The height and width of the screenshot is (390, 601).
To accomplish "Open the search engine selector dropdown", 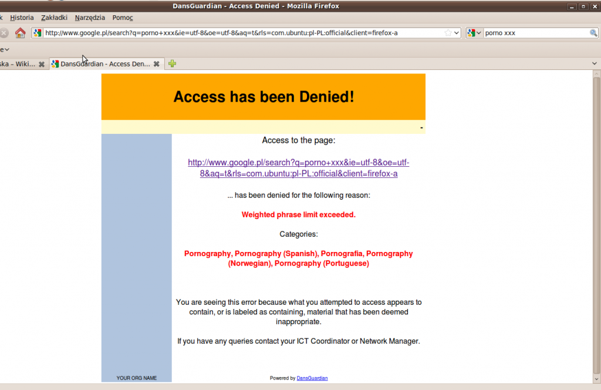I will coord(474,33).
